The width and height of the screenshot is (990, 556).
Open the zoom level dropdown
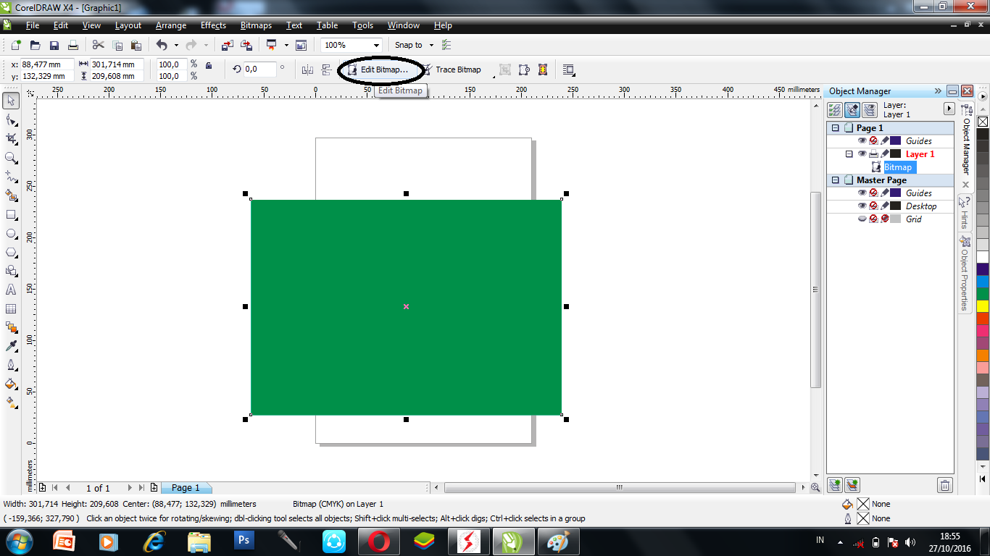[376, 44]
